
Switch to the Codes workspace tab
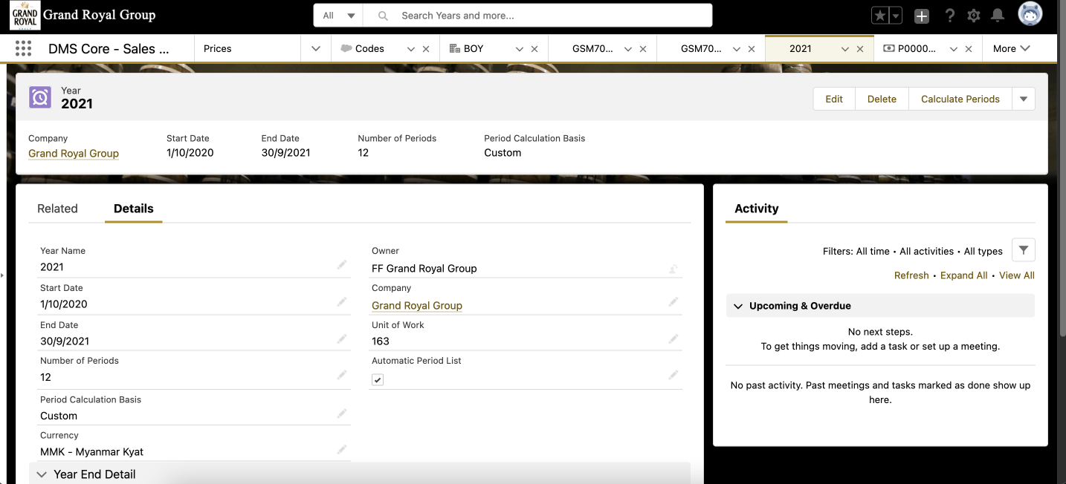click(369, 48)
